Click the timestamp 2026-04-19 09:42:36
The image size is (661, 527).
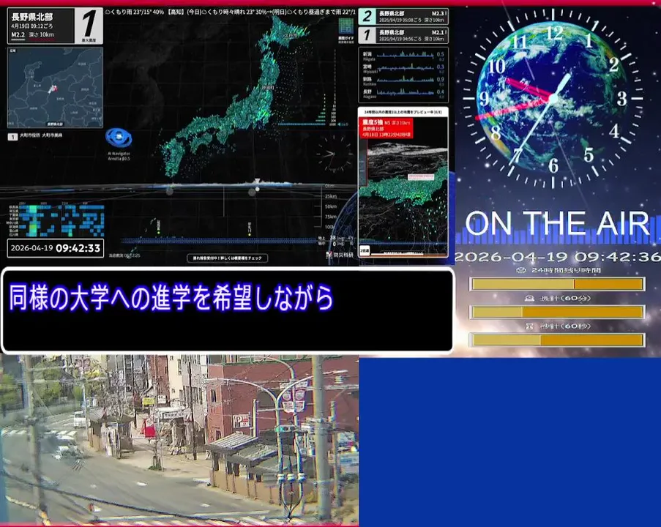[x=558, y=257]
